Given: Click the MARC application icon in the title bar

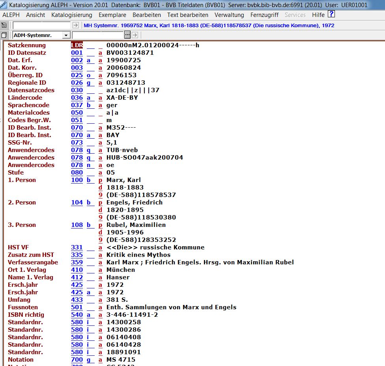Looking at the screenshot, I should point(4,5).
